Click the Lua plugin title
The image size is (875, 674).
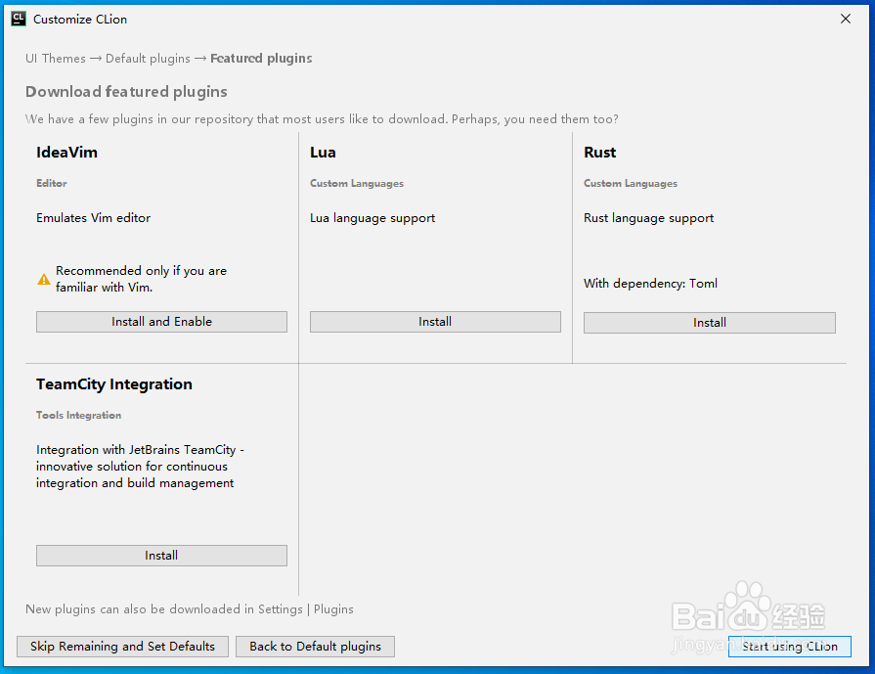click(x=323, y=153)
